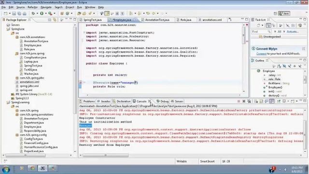Image resolution: width=309 pixels, height=174 pixels.
Task: Open the File menu
Action: point(3,7)
